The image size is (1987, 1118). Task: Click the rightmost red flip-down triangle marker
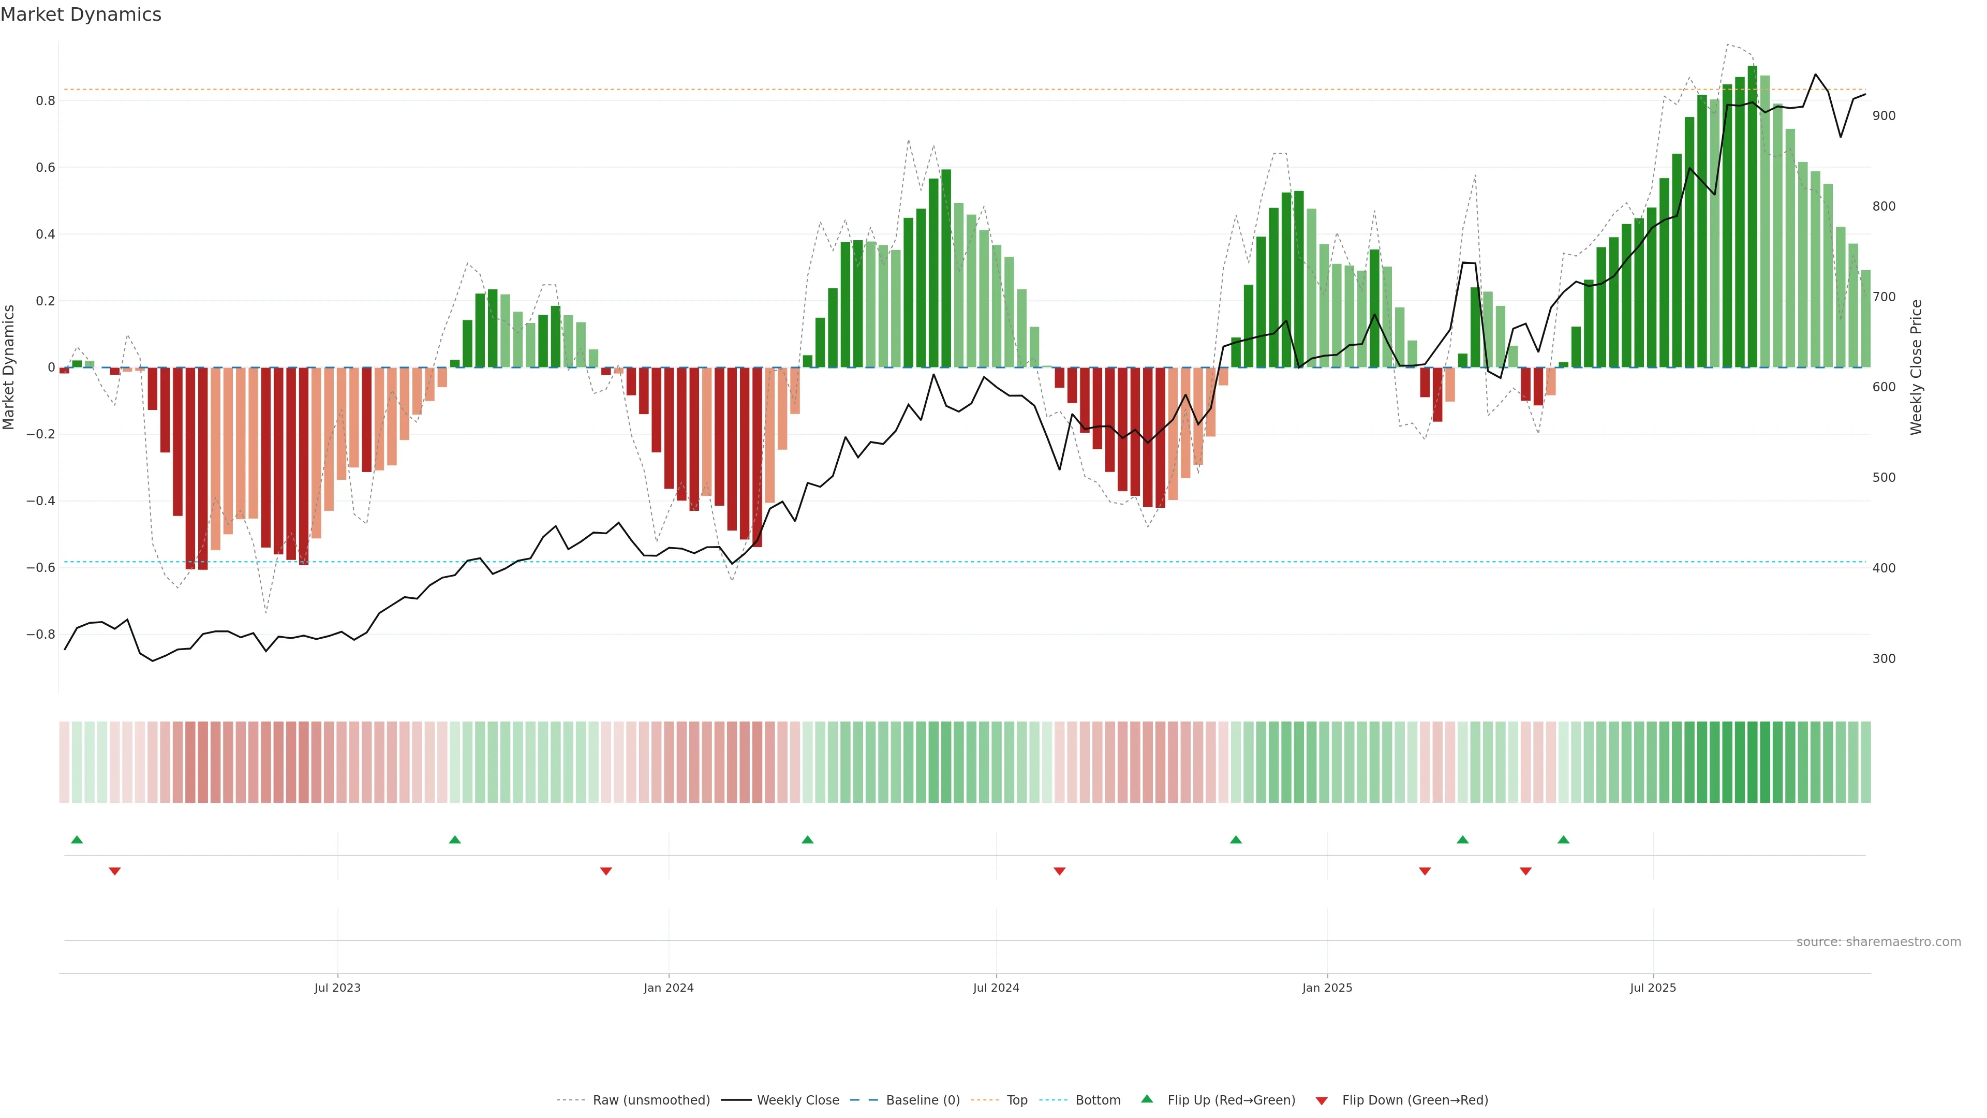[1525, 871]
